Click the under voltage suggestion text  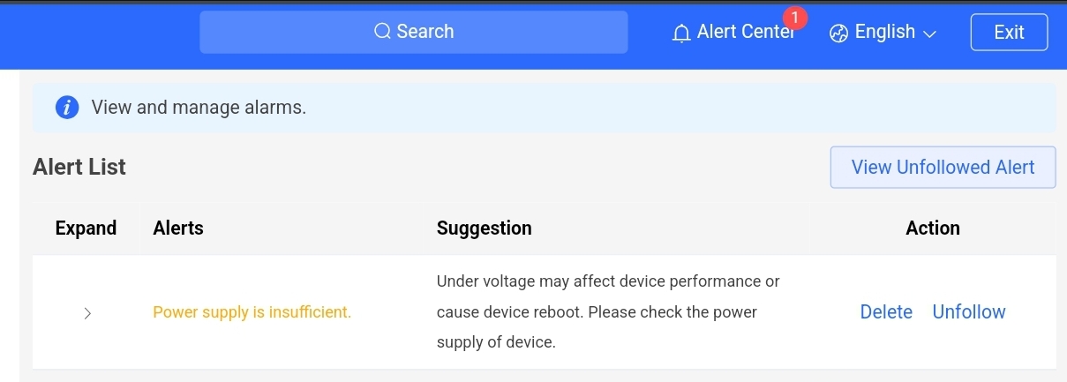click(608, 311)
